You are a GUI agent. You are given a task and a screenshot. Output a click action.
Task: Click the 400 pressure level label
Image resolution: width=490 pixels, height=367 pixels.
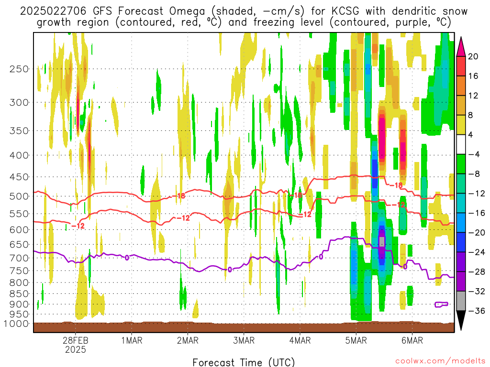pos(19,155)
